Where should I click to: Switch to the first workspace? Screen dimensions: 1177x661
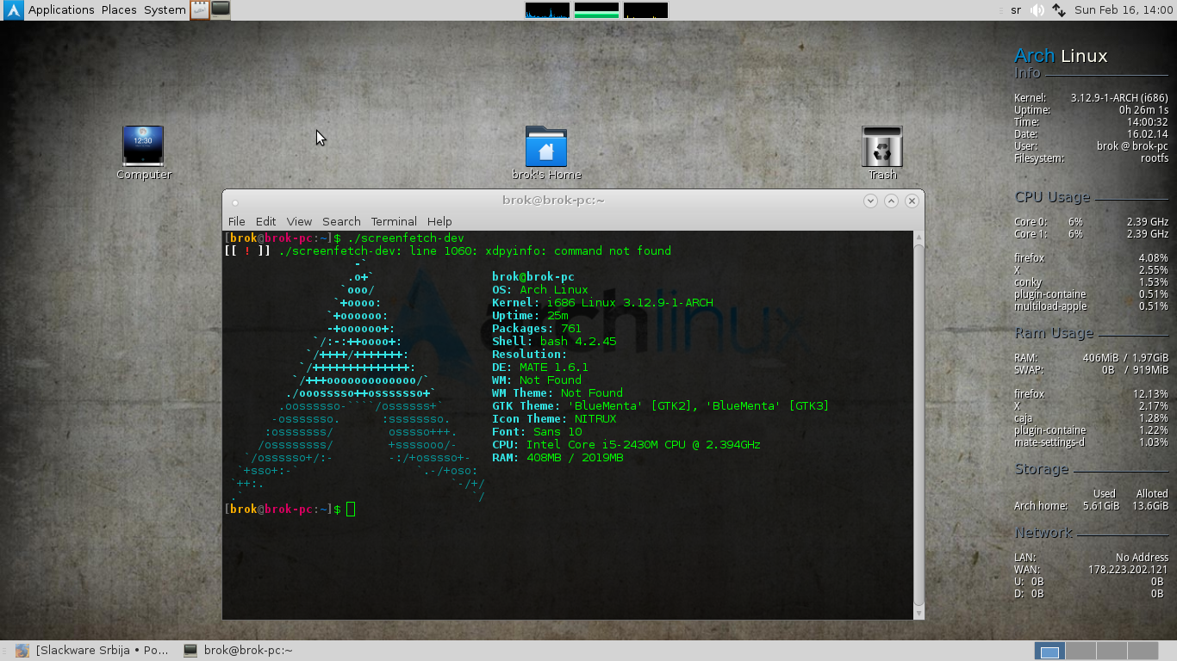[x=1049, y=652]
